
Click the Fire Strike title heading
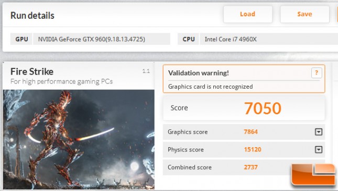pyautogui.click(x=32, y=71)
